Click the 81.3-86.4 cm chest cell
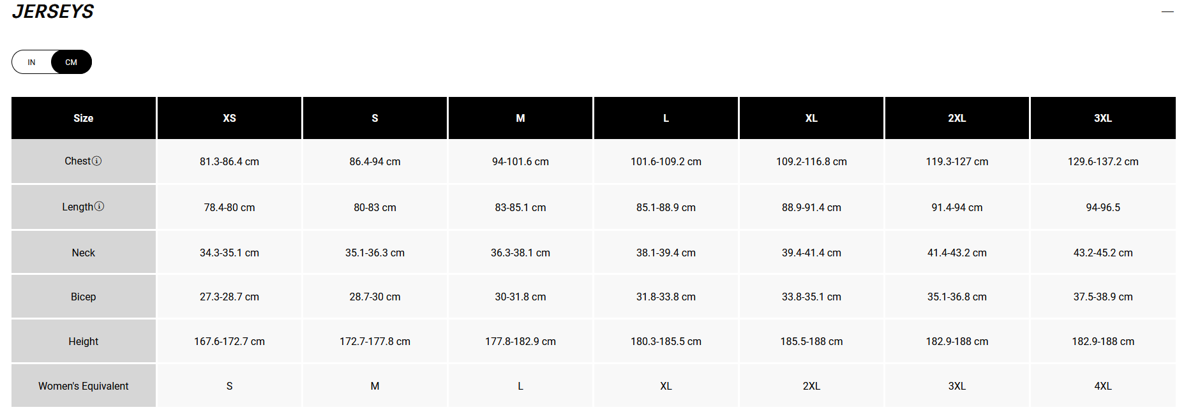1200x419 pixels. [x=229, y=161]
